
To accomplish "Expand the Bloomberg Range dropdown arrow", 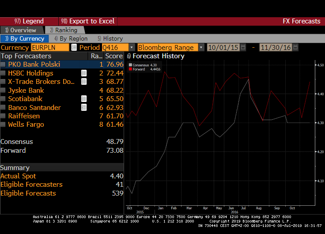I will [201, 47].
